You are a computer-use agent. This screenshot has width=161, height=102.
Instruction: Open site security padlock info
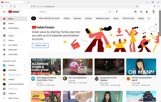(34, 6)
